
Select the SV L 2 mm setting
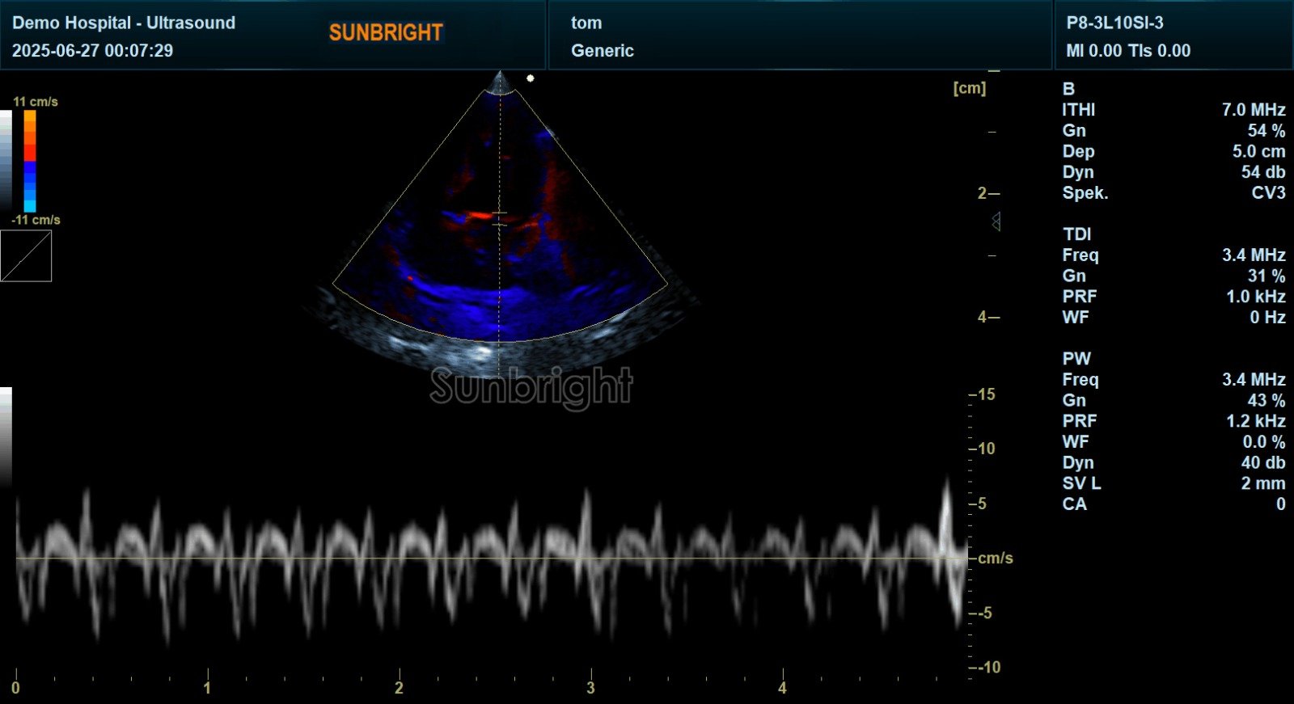tap(1173, 483)
